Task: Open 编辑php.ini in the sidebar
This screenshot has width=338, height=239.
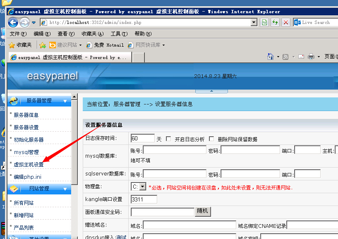Action: (27, 177)
